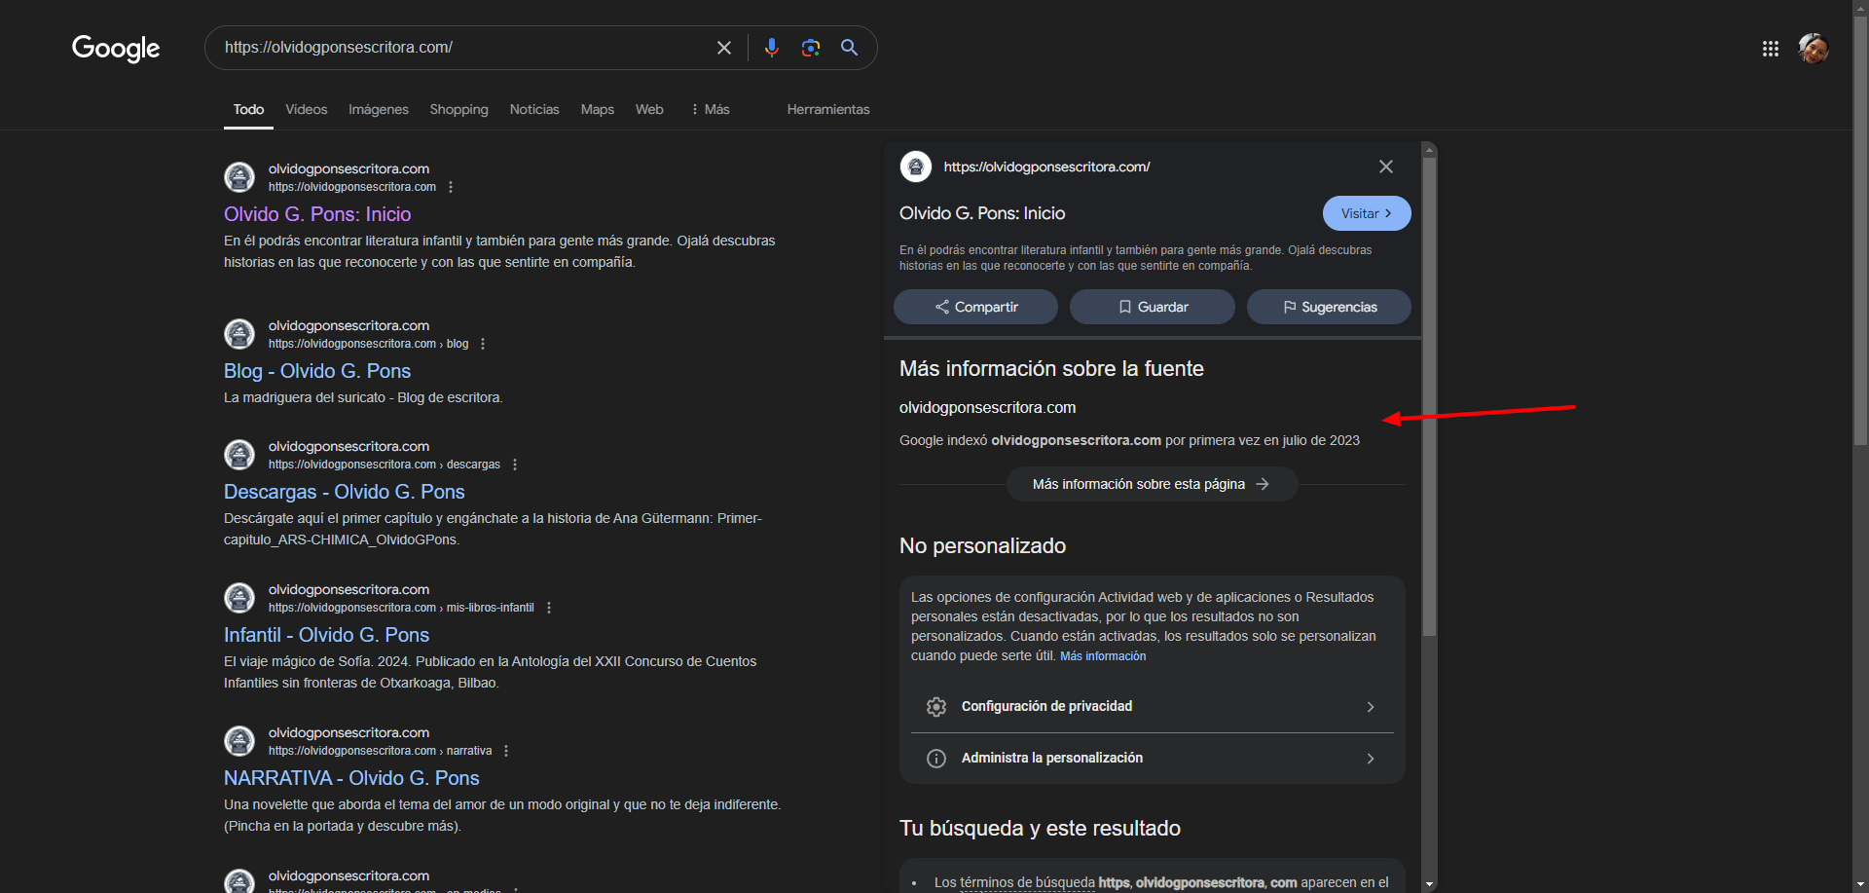Open the NARRATIVA - Olvido G. Pons result
The image size is (1869, 893).
(x=351, y=778)
